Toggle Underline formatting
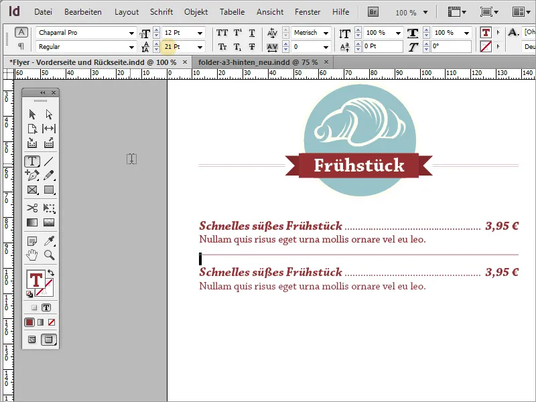 click(x=252, y=33)
